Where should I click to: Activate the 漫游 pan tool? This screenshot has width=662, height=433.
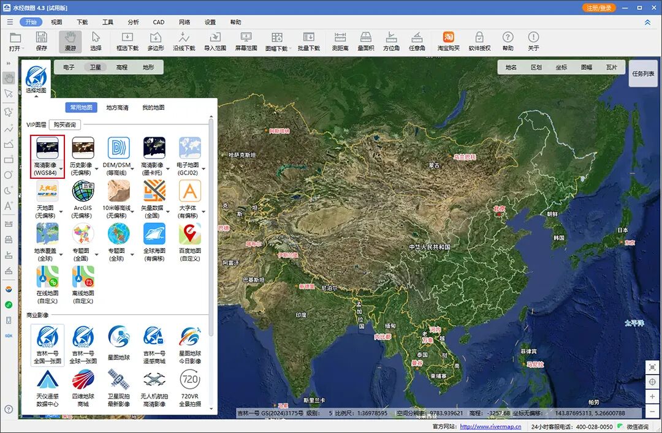[70, 42]
